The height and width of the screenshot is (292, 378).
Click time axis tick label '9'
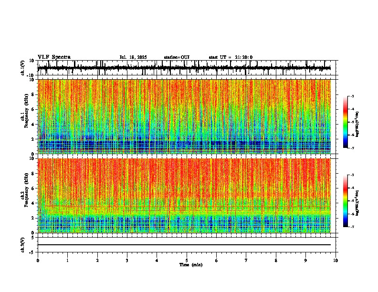tap(305, 261)
